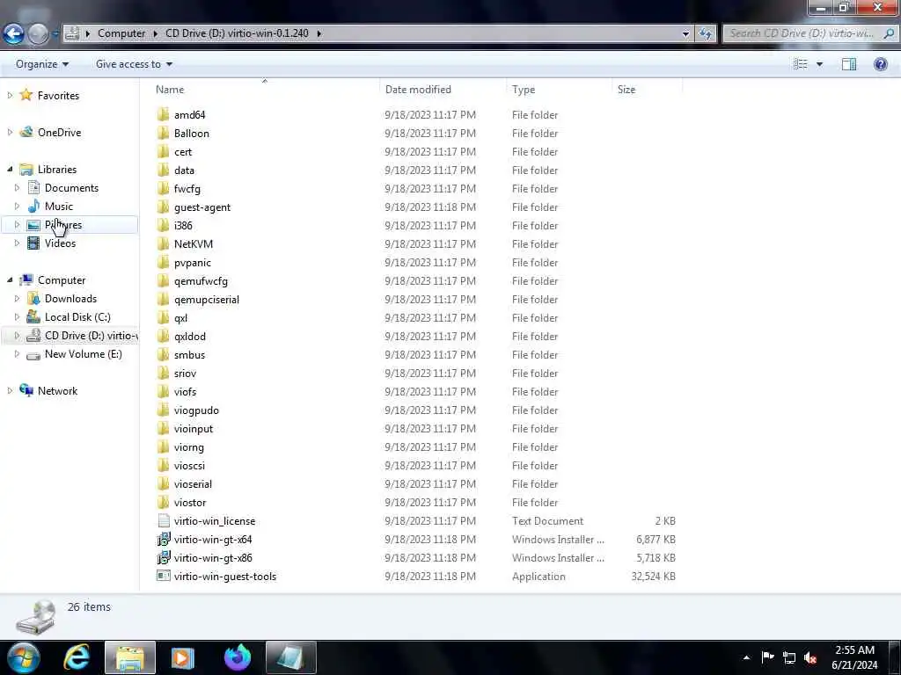Select the NetKVM folder name
Screen dimensions: 901x675
193,244
